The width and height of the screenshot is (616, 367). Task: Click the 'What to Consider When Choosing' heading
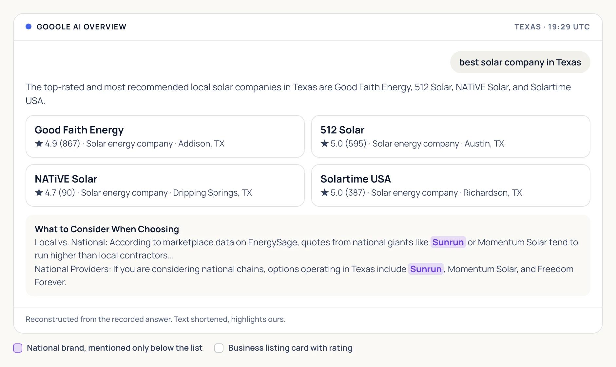click(107, 229)
